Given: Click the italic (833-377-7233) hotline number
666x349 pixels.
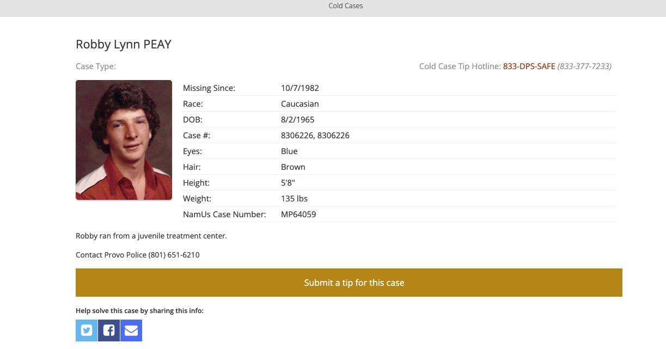Looking at the screenshot, I should click(584, 66).
